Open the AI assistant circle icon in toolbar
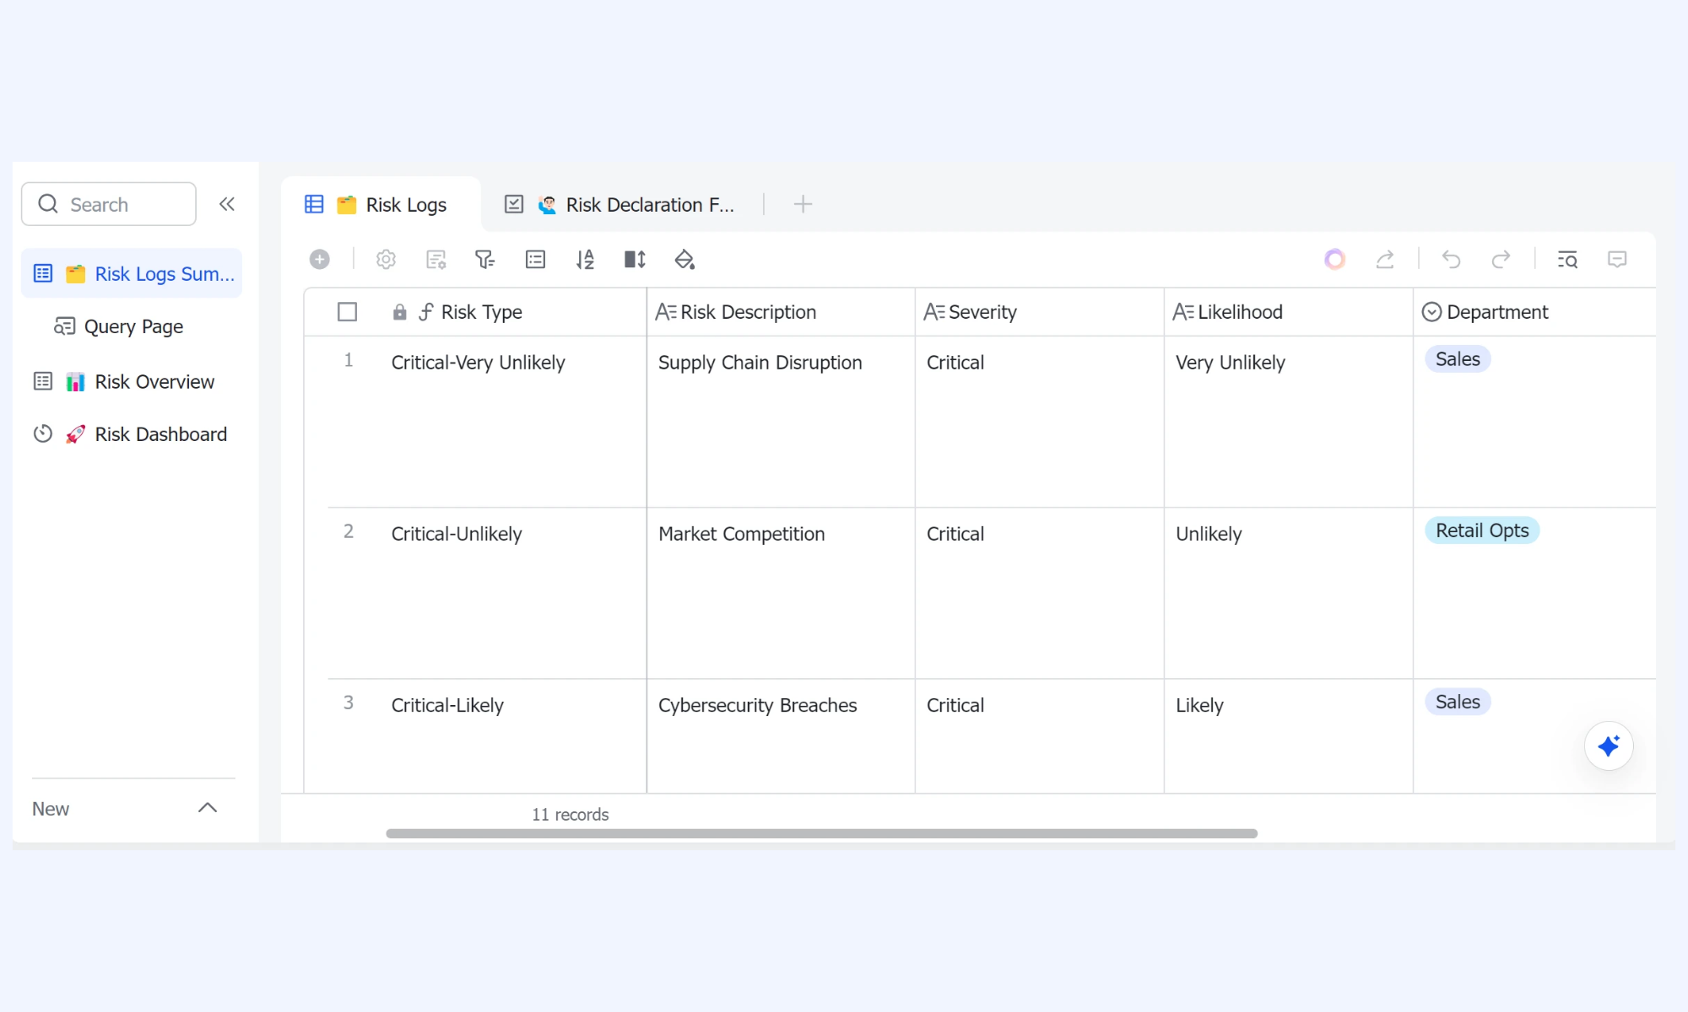The width and height of the screenshot is (1688, 1012). click(1334, 259)
